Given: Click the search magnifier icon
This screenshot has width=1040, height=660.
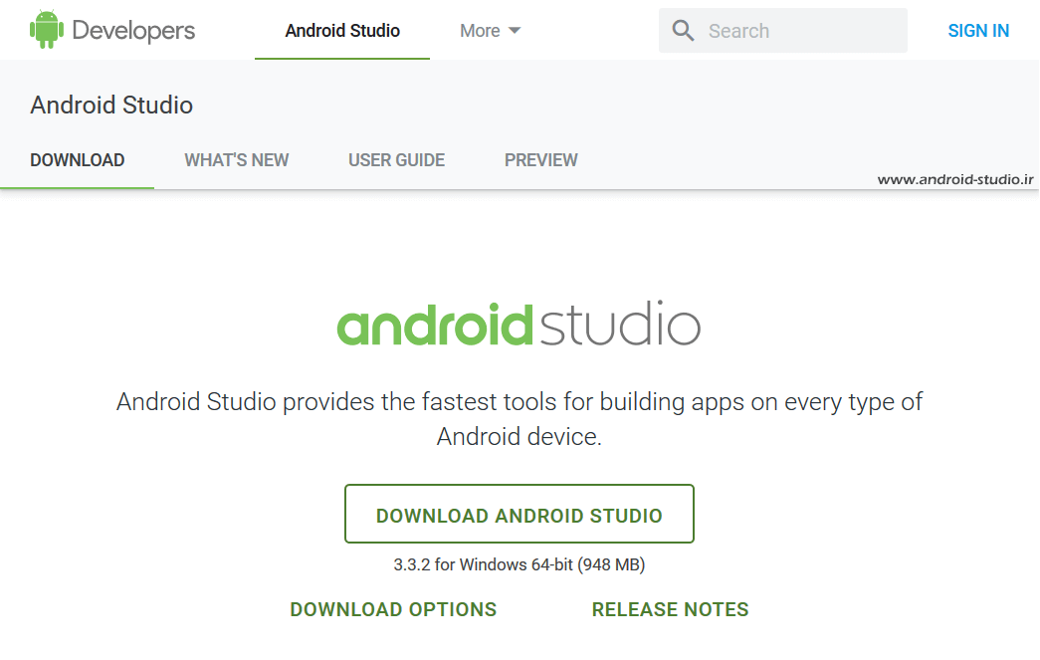Looking at the screenshot, I should tap(683, 31).
